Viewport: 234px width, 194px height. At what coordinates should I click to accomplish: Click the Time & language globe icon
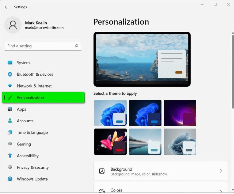10,133
